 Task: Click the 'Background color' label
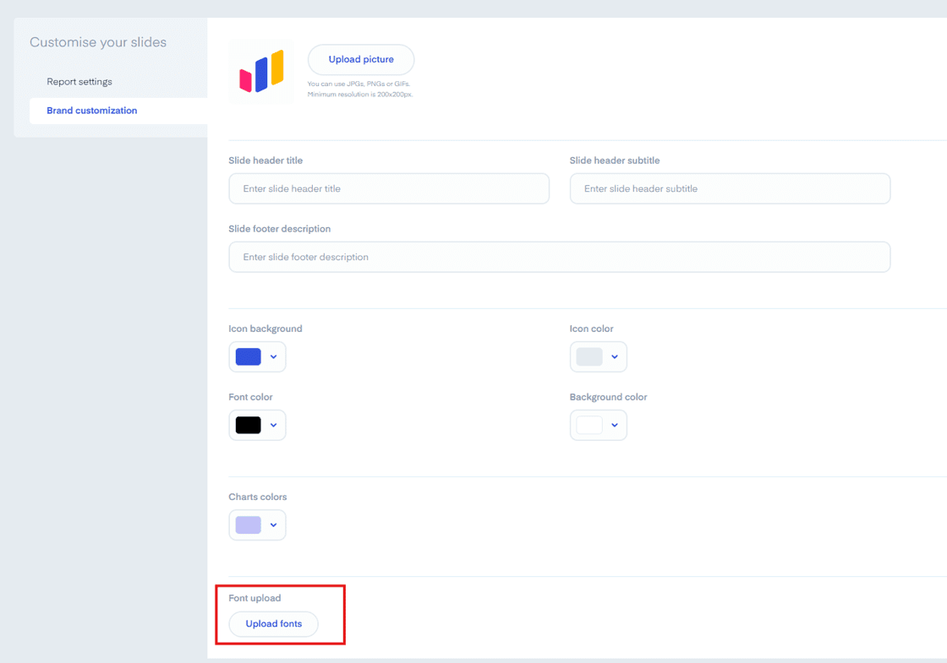[608, 397]
